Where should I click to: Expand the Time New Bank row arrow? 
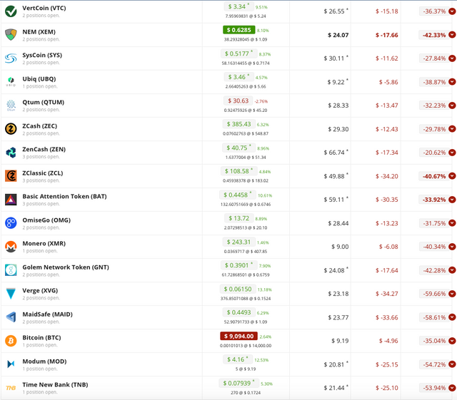452,388
